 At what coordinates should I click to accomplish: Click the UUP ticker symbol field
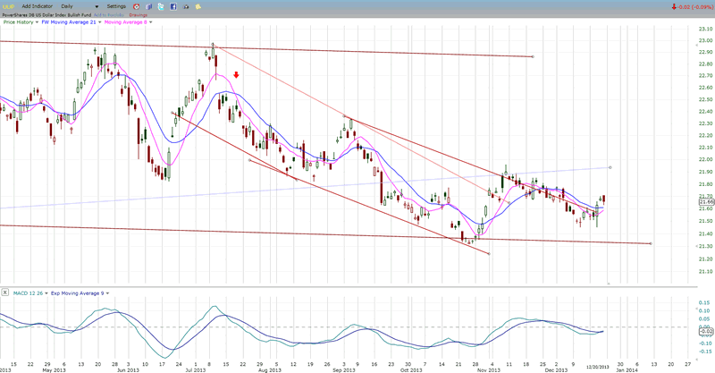pyautogui.click(x=9, y=6)
